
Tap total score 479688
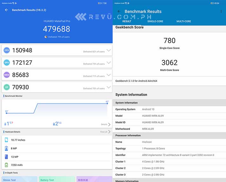point(56,29)
